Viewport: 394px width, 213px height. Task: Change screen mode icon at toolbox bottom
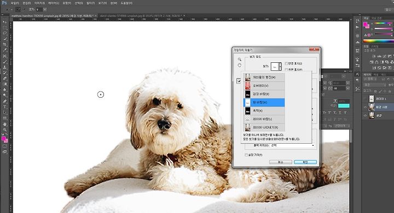click(x=4, y=151)
